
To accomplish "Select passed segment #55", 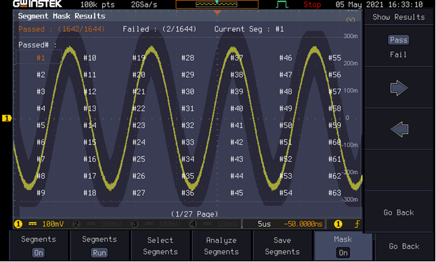I will click(x=334, y=58).
